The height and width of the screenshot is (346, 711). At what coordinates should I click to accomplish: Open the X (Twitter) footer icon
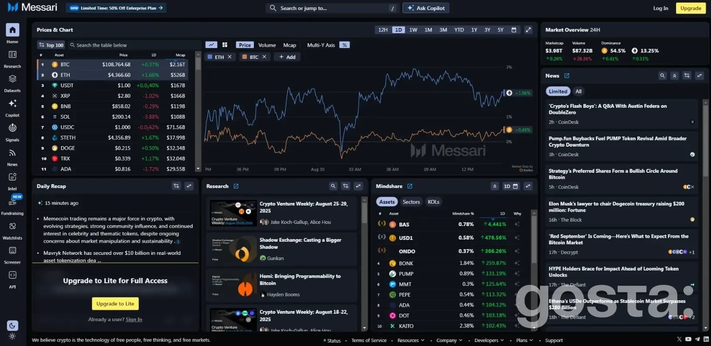tap(679, 339)
